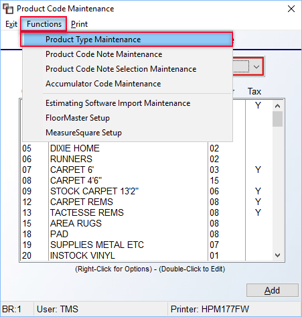Expand the highlighted dropdown arrow

256,66
